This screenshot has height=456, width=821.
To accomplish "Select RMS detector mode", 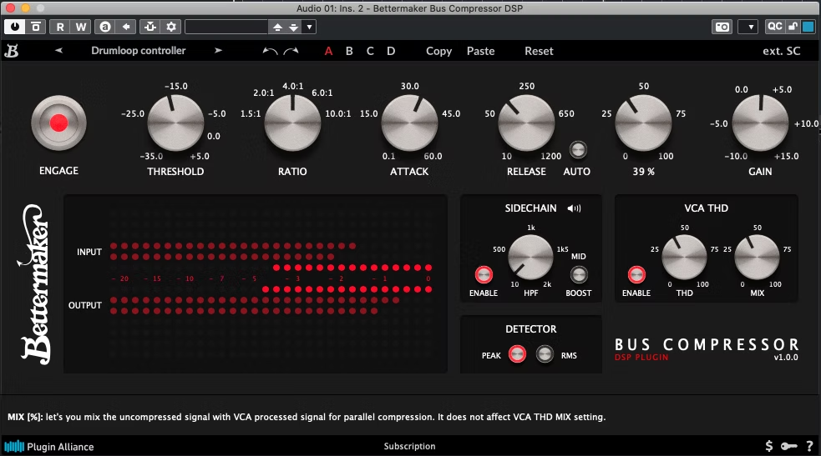I will click(x=545, y=354).
